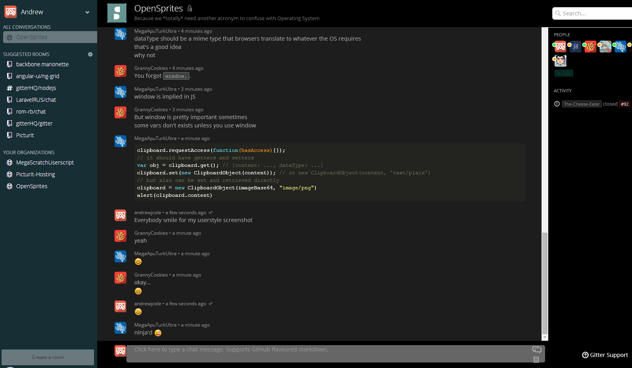The height and width of the screenshot is (368, 632).
Task: Click your avatar beside the chat input
Action: tap(120, 351)
